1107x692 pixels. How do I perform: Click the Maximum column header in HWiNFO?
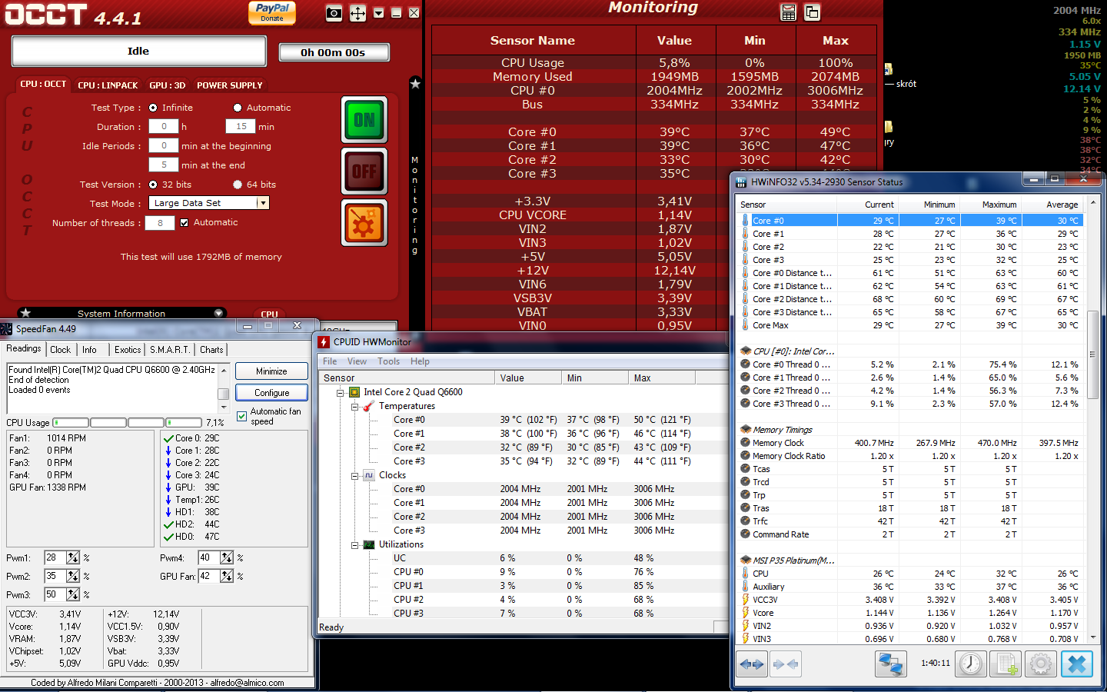(991, 205)
